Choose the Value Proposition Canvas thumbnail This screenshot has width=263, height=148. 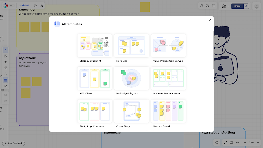tap(168, 45)
